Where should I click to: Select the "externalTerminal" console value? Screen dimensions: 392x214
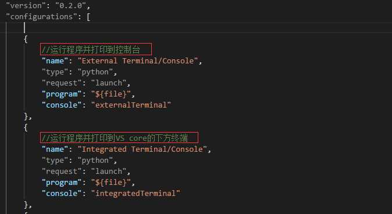tap(131, 105)
